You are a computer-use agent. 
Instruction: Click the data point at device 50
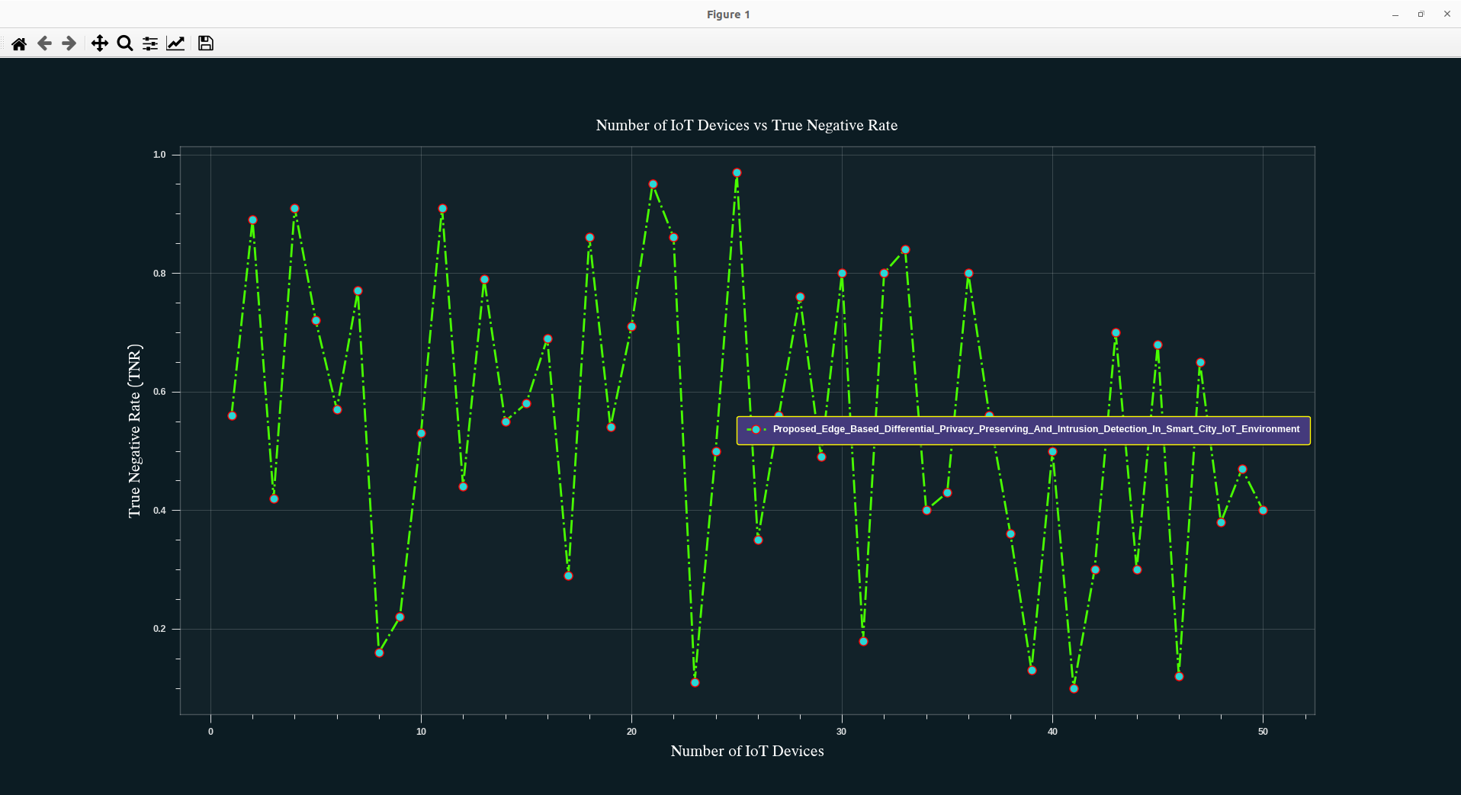coord(1263,511)
